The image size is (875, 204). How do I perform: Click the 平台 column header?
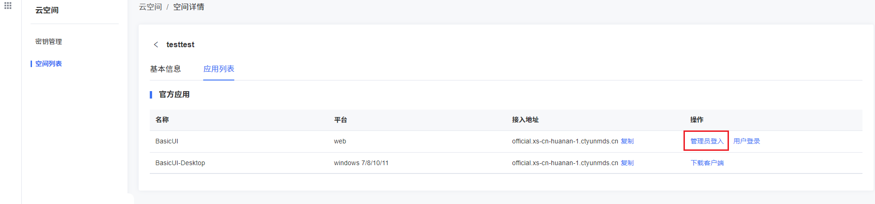[x=341, y=120]
